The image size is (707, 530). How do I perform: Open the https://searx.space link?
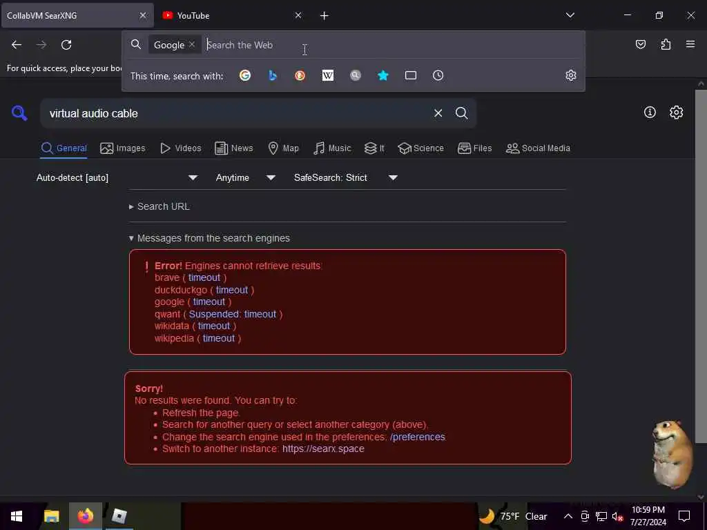pyautogui.click(x=323, y=449)
